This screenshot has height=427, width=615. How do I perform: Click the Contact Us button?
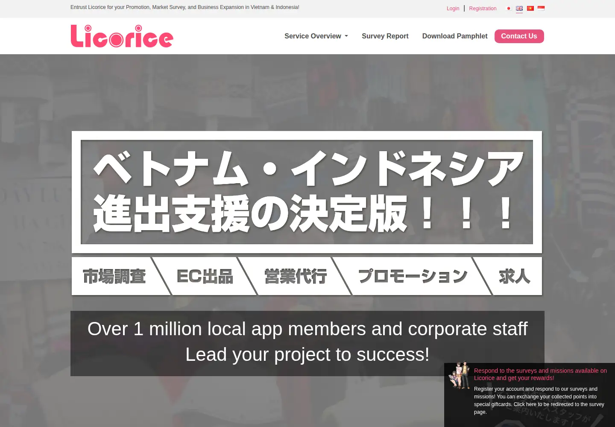(519, 36)
